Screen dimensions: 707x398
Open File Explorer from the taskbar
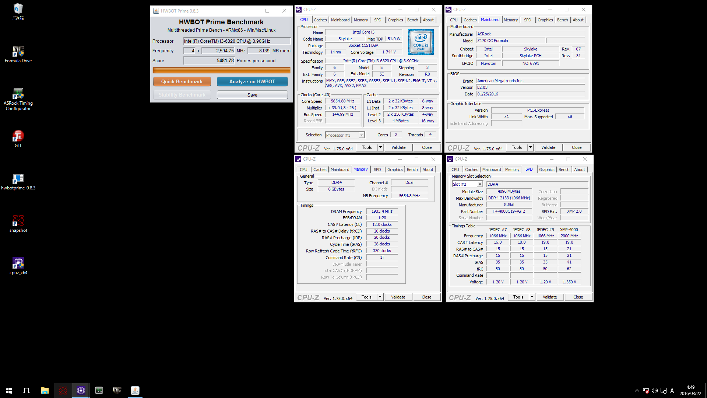[x=45, y=390]
